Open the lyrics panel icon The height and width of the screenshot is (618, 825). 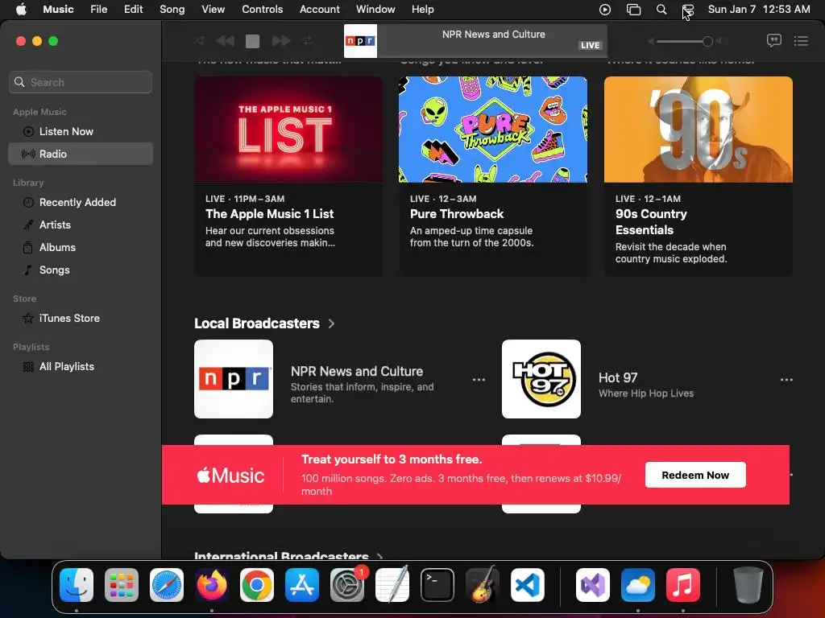point(774,40)
